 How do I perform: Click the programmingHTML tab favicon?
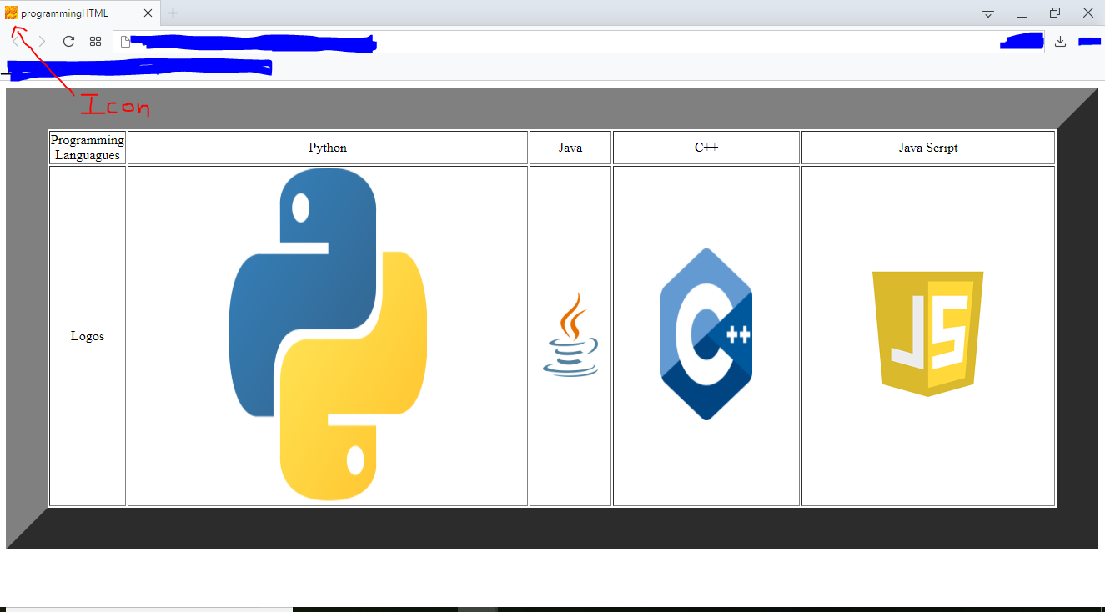(x=12, y=13)
